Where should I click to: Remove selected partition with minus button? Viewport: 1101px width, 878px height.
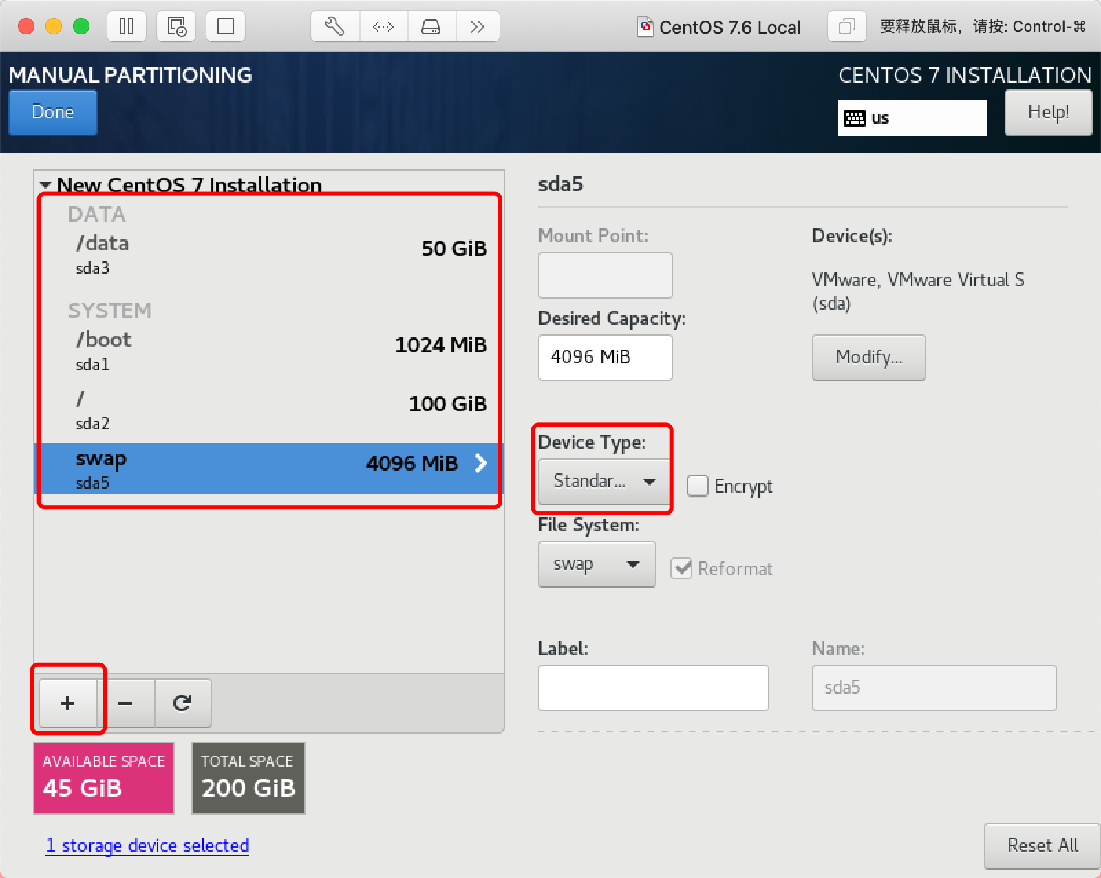tap(125, 703)
